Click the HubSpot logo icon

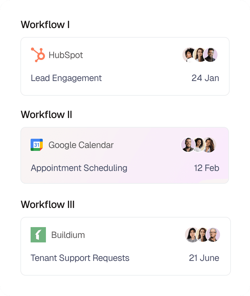(x=38, y=55)
